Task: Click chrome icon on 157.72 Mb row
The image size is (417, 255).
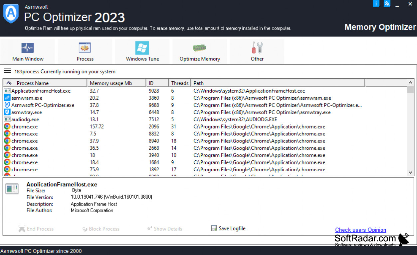Action: (x=7, y=127)
